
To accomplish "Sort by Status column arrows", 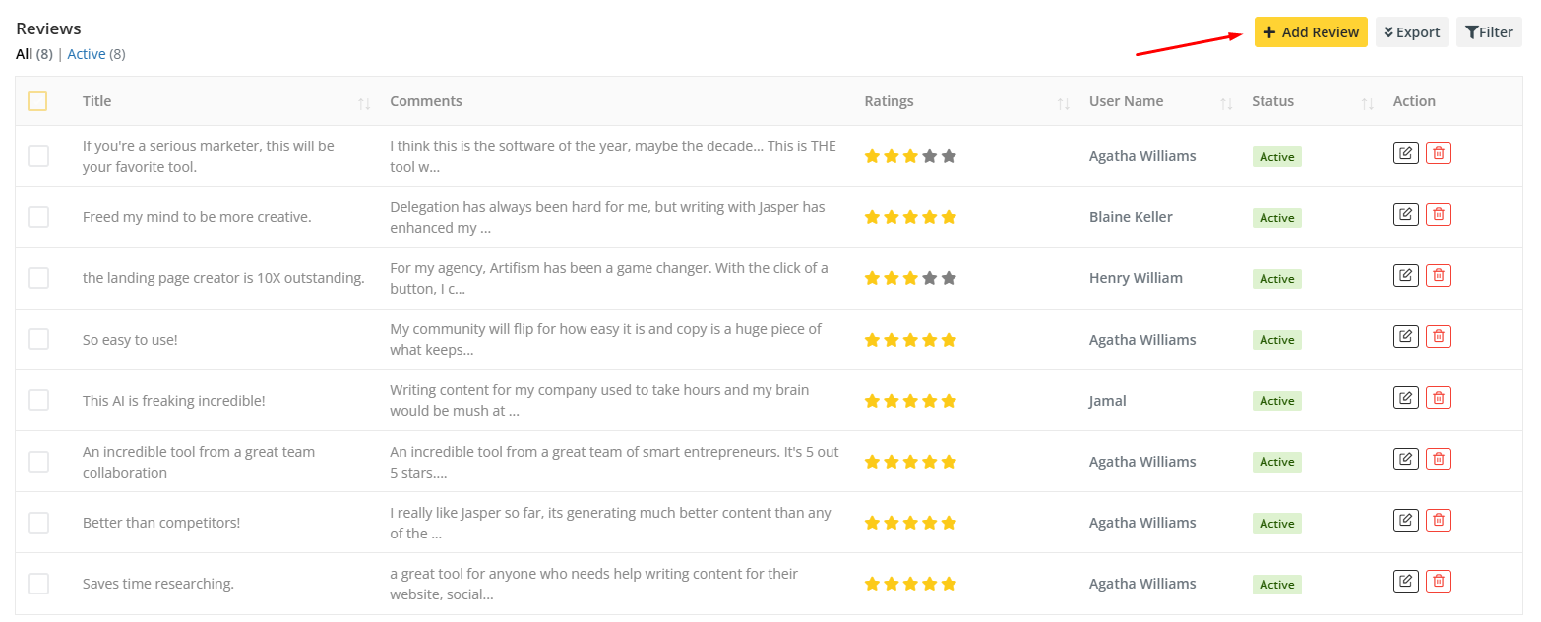I will (1367, 102).
